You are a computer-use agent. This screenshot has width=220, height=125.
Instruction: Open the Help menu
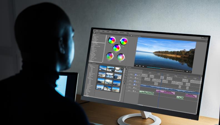coord(127,33)
